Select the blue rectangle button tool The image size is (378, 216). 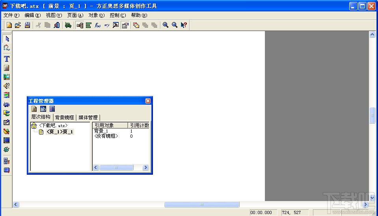tap(7, 170)
